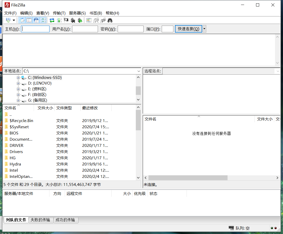The width and height of the screenshot is (283, 234).
Task: Click the Drivers folder icon
Action: pos(6,152)
